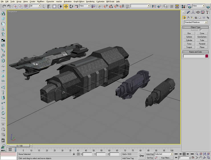Open the Modify command panel tab
This screenshot has width=211, height=160.
coord(188,12)
